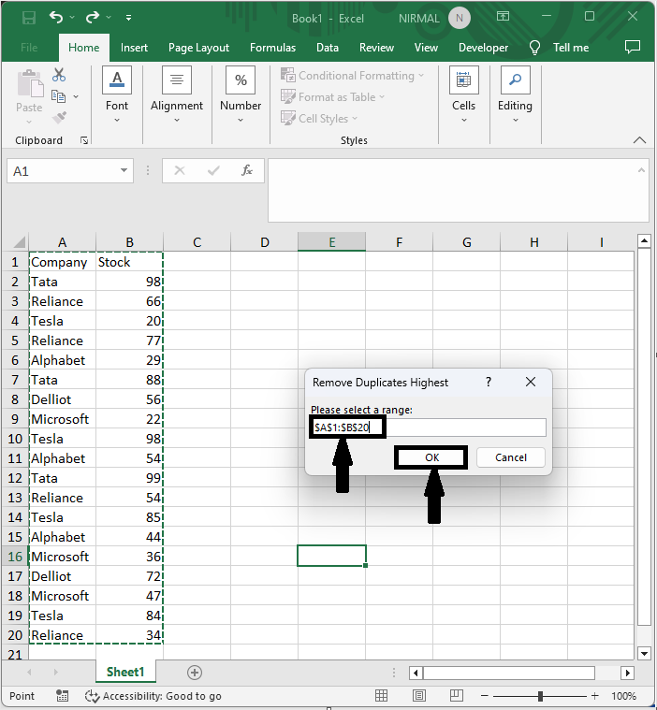Switch to Normal view icon
Viewport: 657px width, 710px height.
[381, 696]
